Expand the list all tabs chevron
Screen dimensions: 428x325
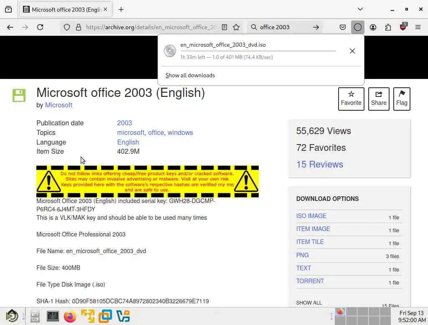click(360, 9)
